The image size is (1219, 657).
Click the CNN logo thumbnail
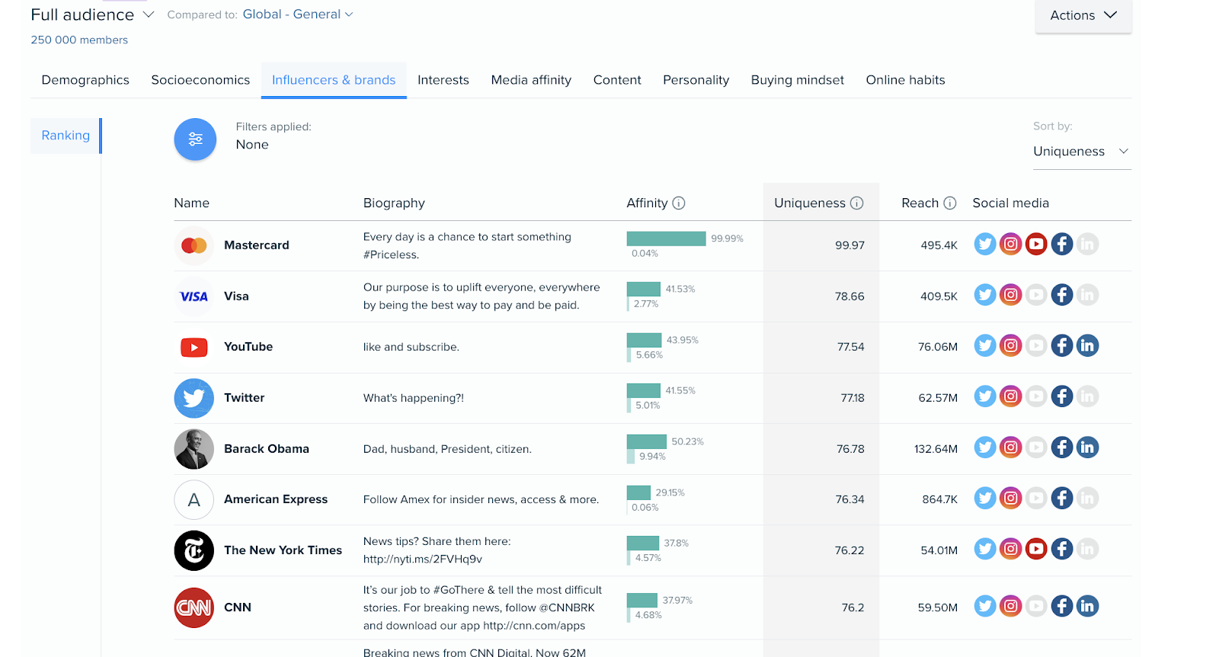(194, 607)
